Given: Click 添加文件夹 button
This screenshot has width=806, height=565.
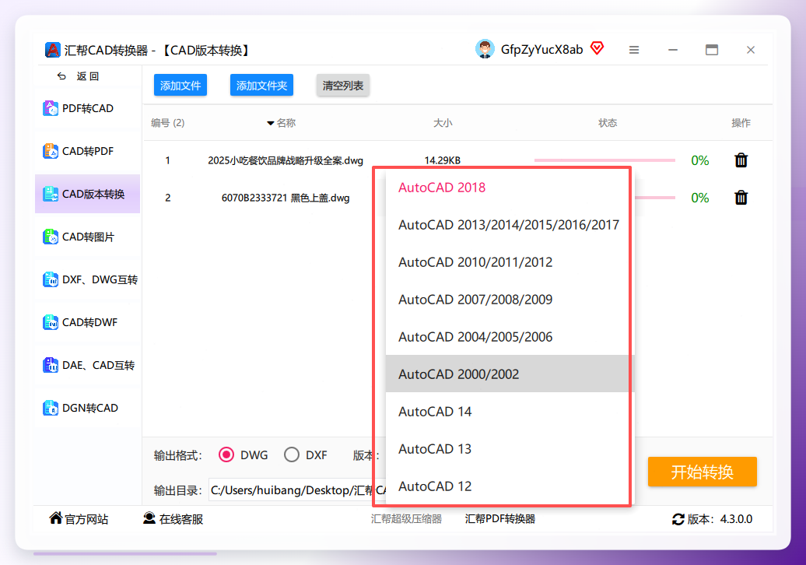Looking at the screenshot, I should tap(261, 85).
